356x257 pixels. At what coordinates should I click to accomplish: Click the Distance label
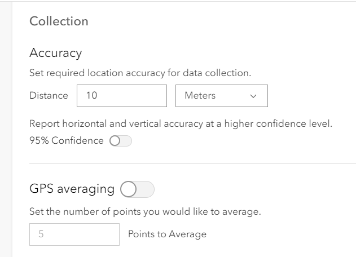(49, 96)
